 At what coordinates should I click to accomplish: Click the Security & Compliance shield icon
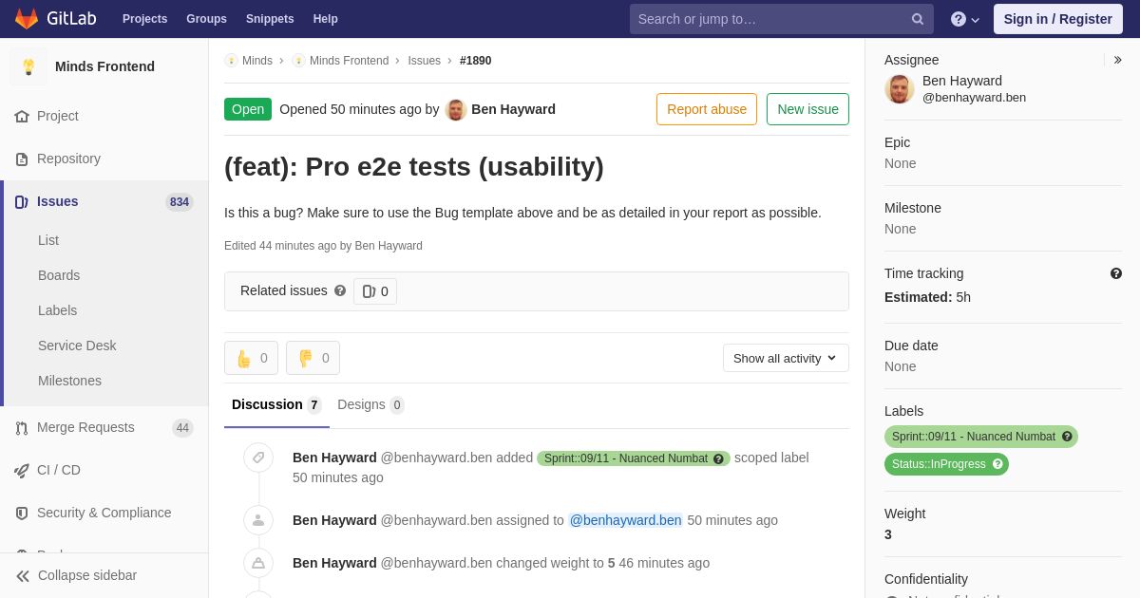(x=22, y=513)
